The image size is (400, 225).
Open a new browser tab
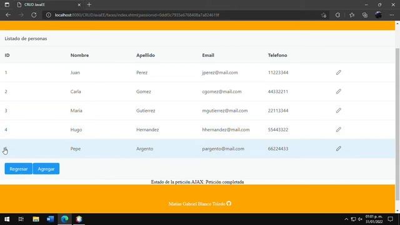89,4
